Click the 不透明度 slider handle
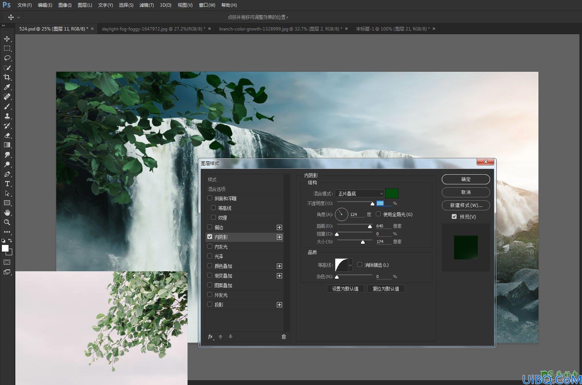The width and height of the screenshot is (582, 385). click(x=372, y=203)
